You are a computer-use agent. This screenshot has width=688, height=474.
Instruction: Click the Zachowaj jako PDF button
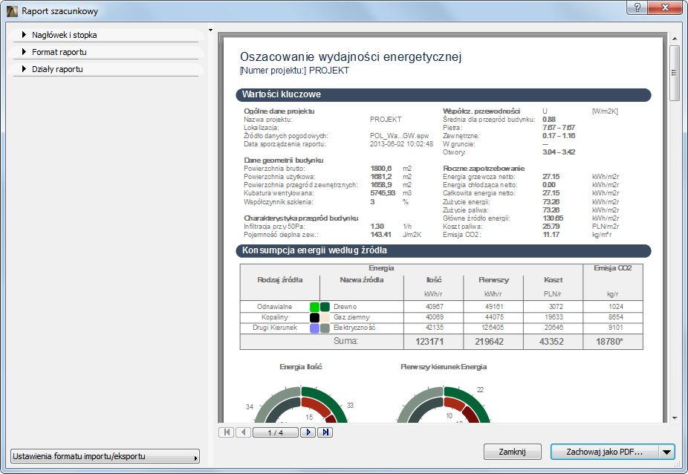604,452
